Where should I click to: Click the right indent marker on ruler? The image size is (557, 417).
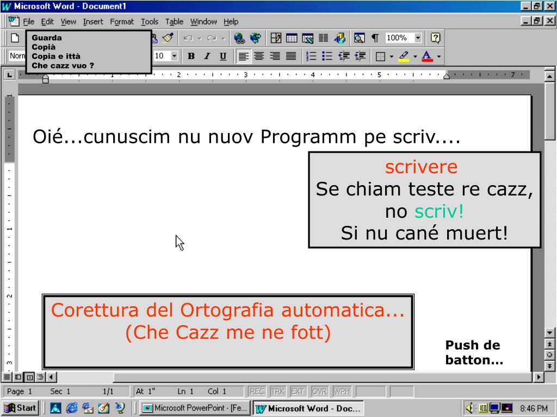pyautogui.click(x=447, y=75)
